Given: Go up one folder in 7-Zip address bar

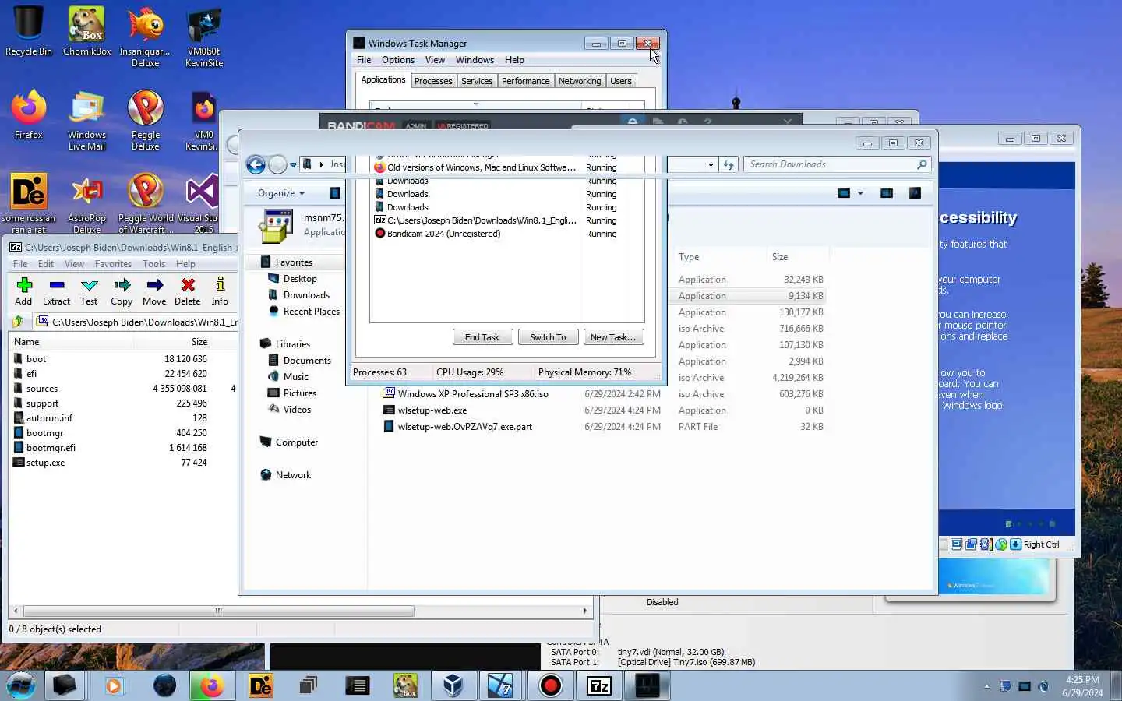Looking at the screenshot, I should pos(17,322).
